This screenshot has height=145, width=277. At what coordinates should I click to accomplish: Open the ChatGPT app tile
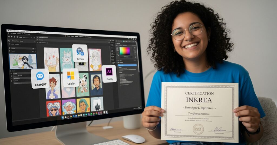click(40, 79)
